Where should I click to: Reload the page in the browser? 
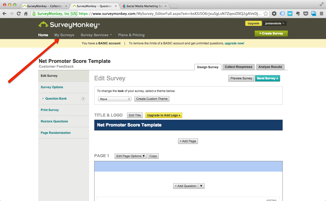click(19, 14)
